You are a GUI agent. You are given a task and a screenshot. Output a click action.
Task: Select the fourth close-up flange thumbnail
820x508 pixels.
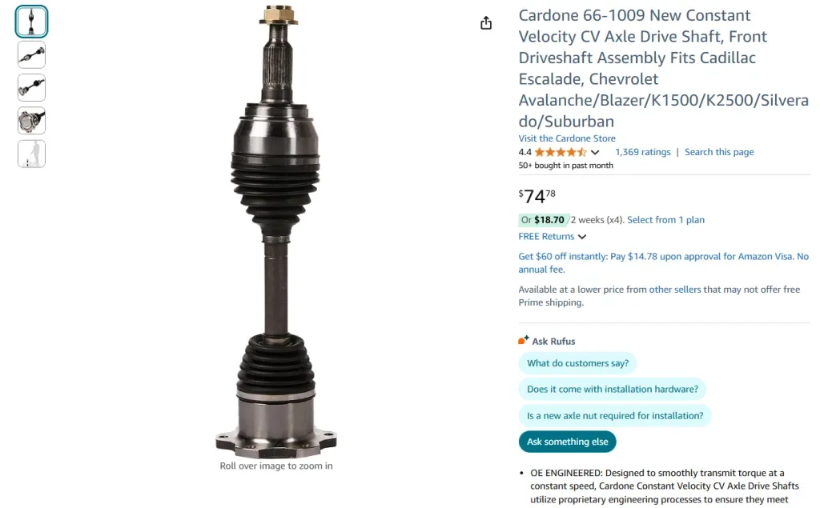pos(31,121)
